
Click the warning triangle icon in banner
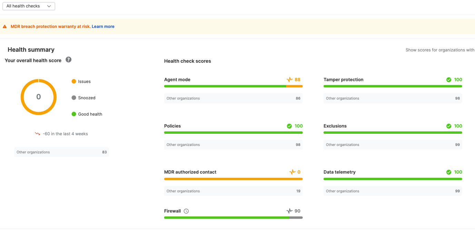(5, 27)
